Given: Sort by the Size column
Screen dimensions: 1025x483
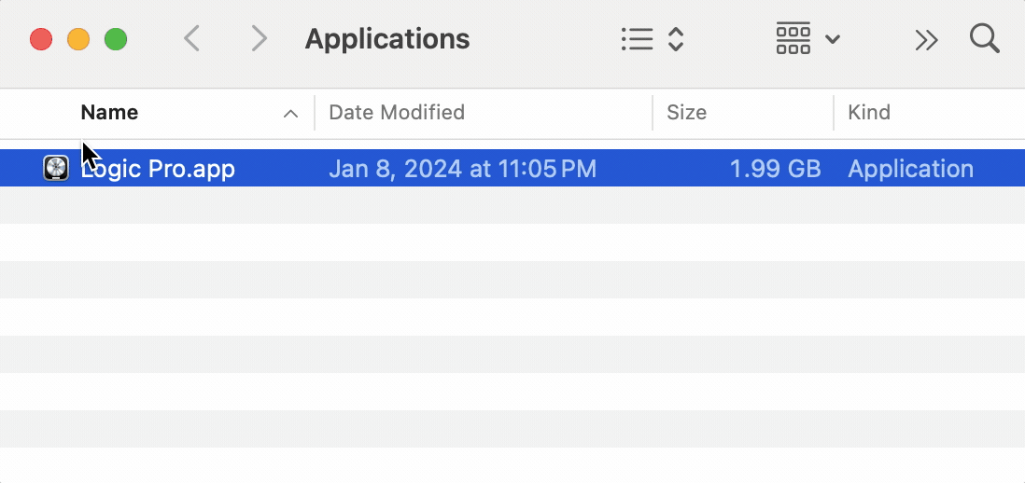Looking at the screenshot, I should (x=686, y=112).
